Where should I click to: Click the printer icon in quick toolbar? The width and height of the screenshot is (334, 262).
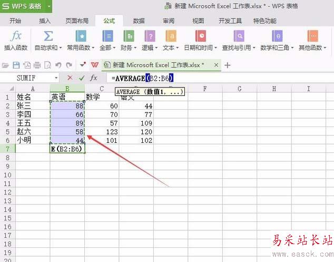37,65
